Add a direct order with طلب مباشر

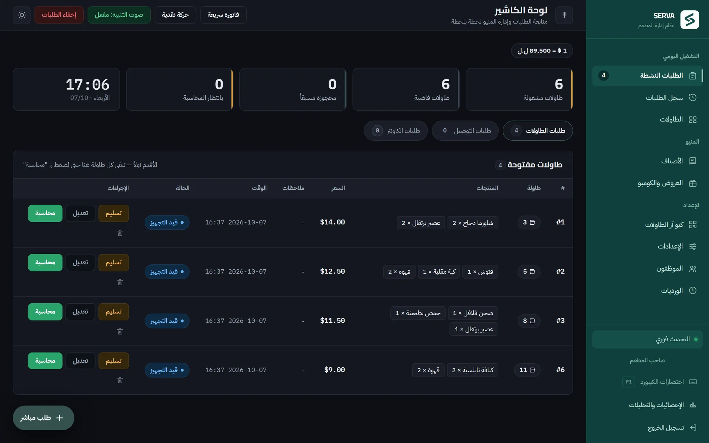(x=43, y=418)
